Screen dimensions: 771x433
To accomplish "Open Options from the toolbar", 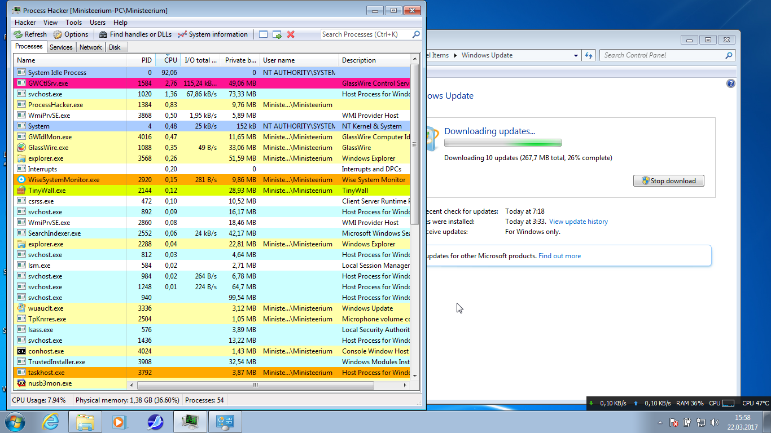I will (71, 34).
